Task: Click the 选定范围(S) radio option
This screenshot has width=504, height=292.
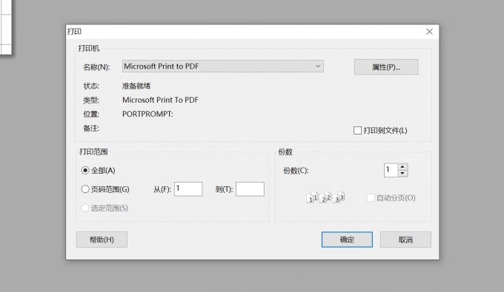Action: click(x=85, y=208)
